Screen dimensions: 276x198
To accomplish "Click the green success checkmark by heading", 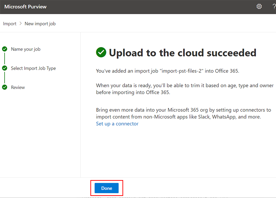I will click(101, 52).
